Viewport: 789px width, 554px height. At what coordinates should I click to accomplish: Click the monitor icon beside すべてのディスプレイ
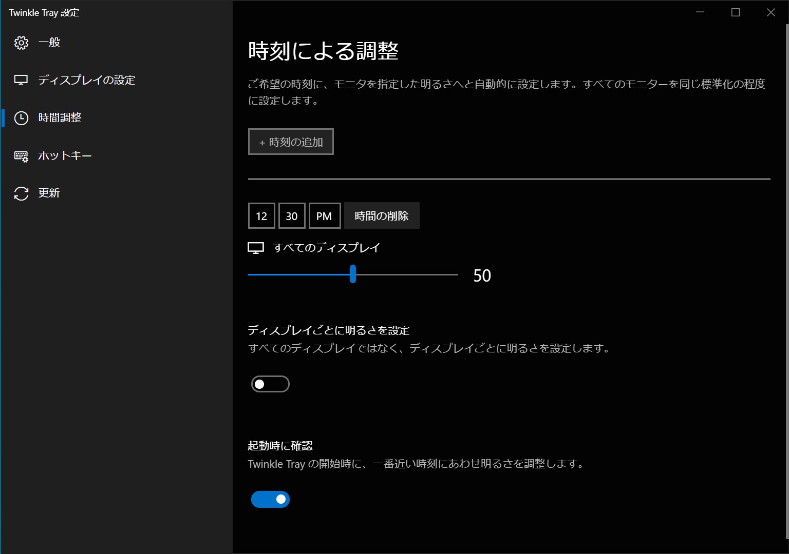pos(256,247)
